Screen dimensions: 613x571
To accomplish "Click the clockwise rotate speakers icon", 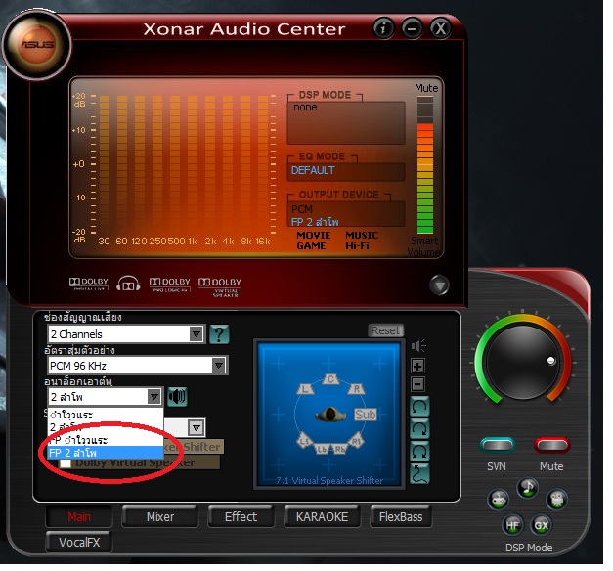I will [x=419, y=429].
